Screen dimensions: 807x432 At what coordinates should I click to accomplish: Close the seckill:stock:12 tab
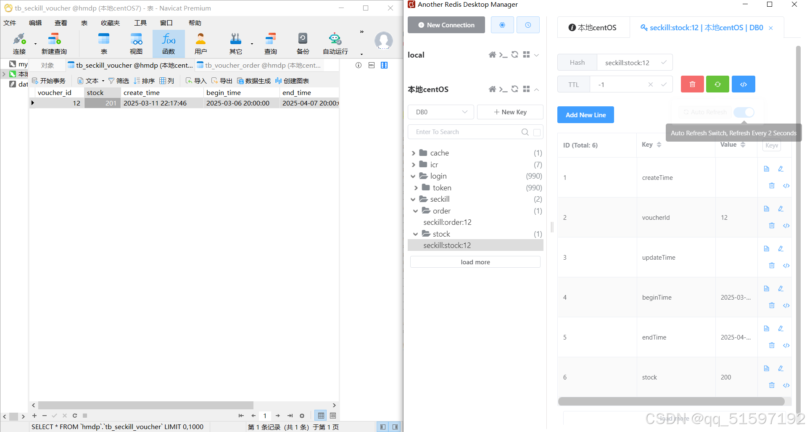[x=771, y=28]
